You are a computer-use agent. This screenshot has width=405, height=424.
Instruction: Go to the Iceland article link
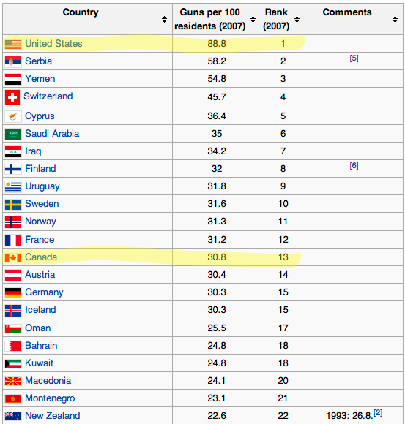click(x=40, y=310)
